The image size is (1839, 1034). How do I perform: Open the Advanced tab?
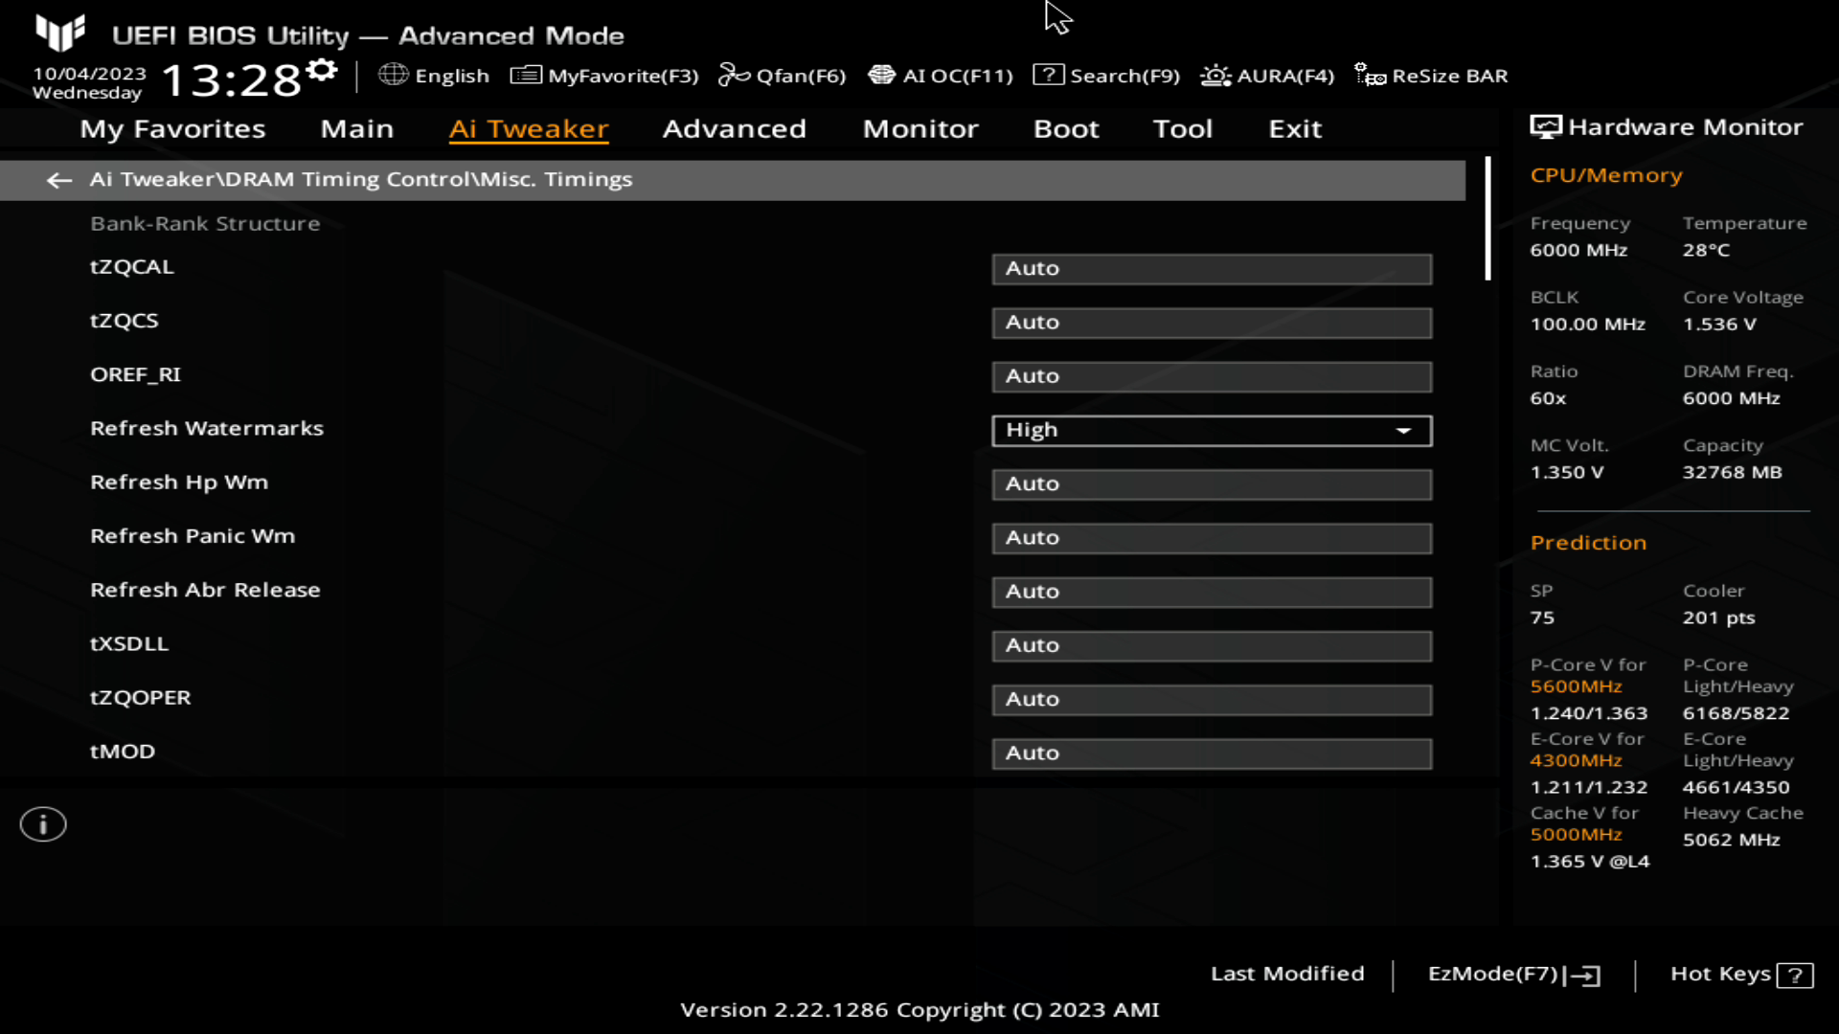point(735,129)
